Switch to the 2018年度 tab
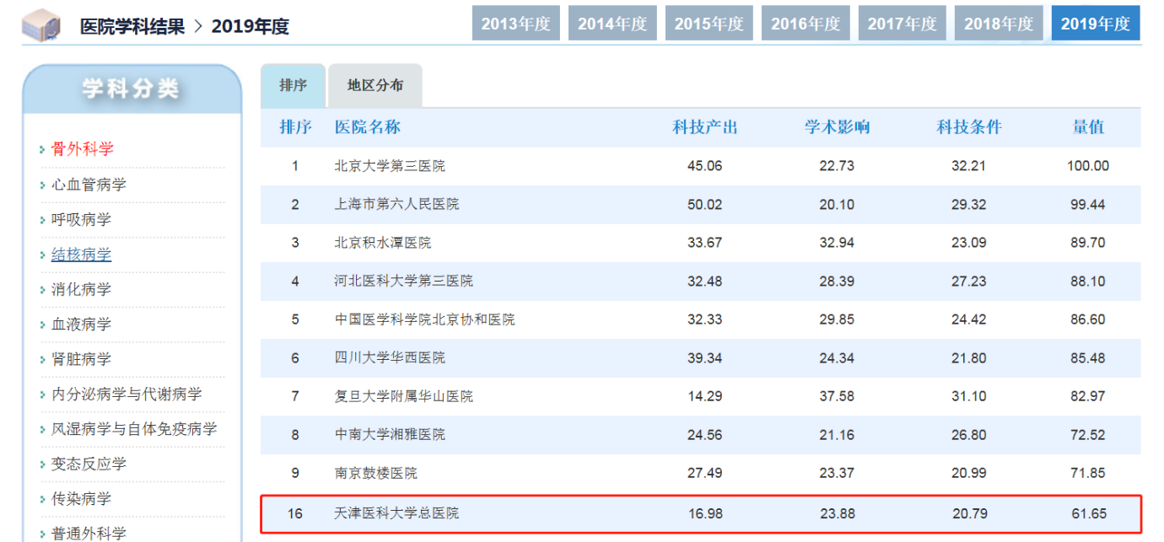Viewport: 1164px width, 542px height. (x=999, y=23)
